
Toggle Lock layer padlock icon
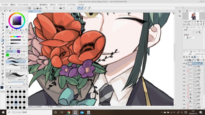tap(192, 57)
